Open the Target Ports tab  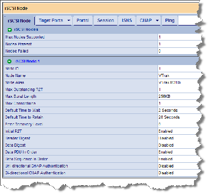click(51, 20)
